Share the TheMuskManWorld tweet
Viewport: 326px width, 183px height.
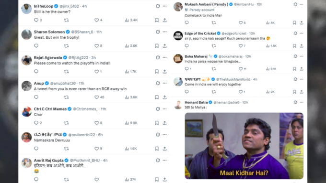tap(302, 92)
